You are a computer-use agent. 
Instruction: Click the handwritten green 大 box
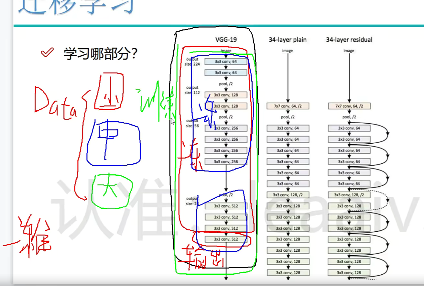pyautogui.click(x=112, y=190)
